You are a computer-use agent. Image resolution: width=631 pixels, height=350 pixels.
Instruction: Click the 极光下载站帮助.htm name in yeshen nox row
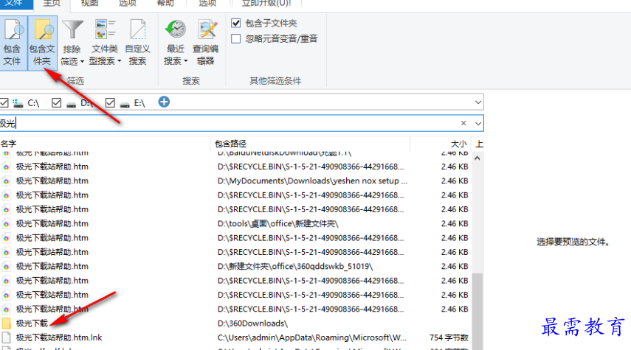[x=52, y=181]
